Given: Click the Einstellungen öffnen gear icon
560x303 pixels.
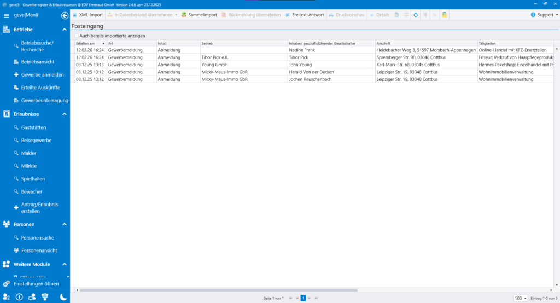Looking at the screenshot, I should point(7,284).
